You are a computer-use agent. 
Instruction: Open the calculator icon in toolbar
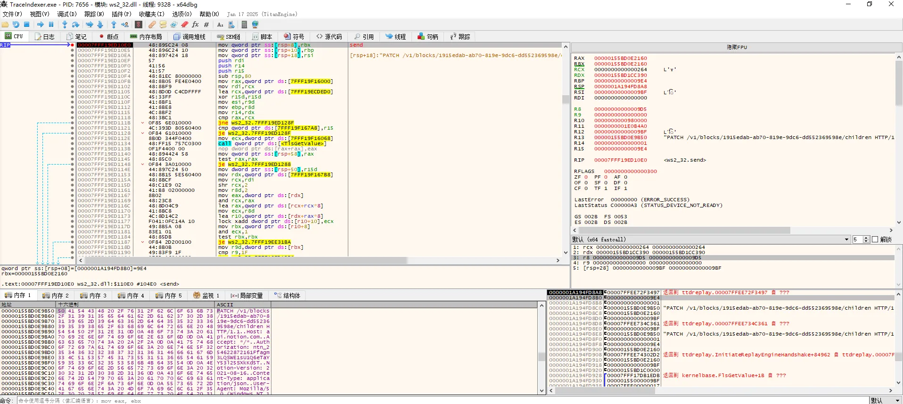pyautogui.click(x=244, y=25)
